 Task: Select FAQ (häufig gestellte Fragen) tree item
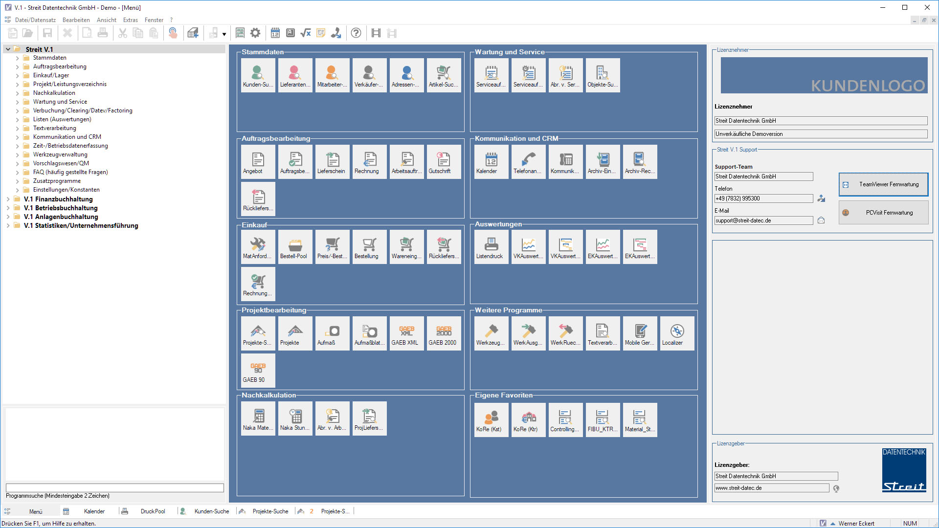click(70, 172)
